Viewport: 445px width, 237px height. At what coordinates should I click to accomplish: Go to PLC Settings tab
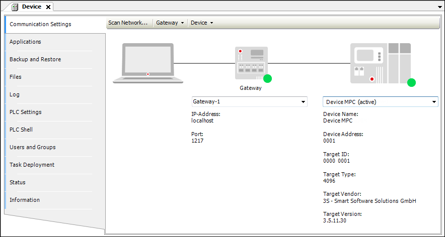point(26,112)
